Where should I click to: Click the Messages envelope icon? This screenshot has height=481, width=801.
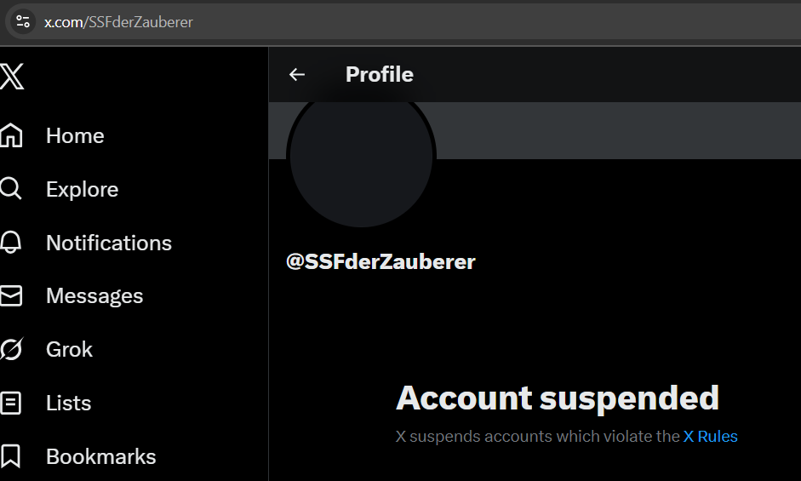coord(11,295)
